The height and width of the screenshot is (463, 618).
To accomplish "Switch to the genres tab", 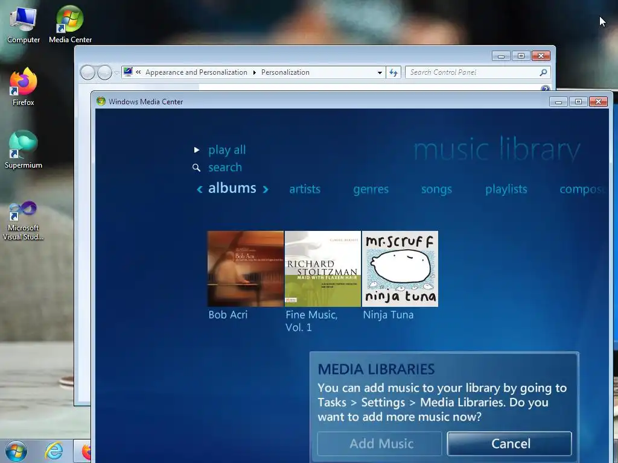I will click(371, 189).
